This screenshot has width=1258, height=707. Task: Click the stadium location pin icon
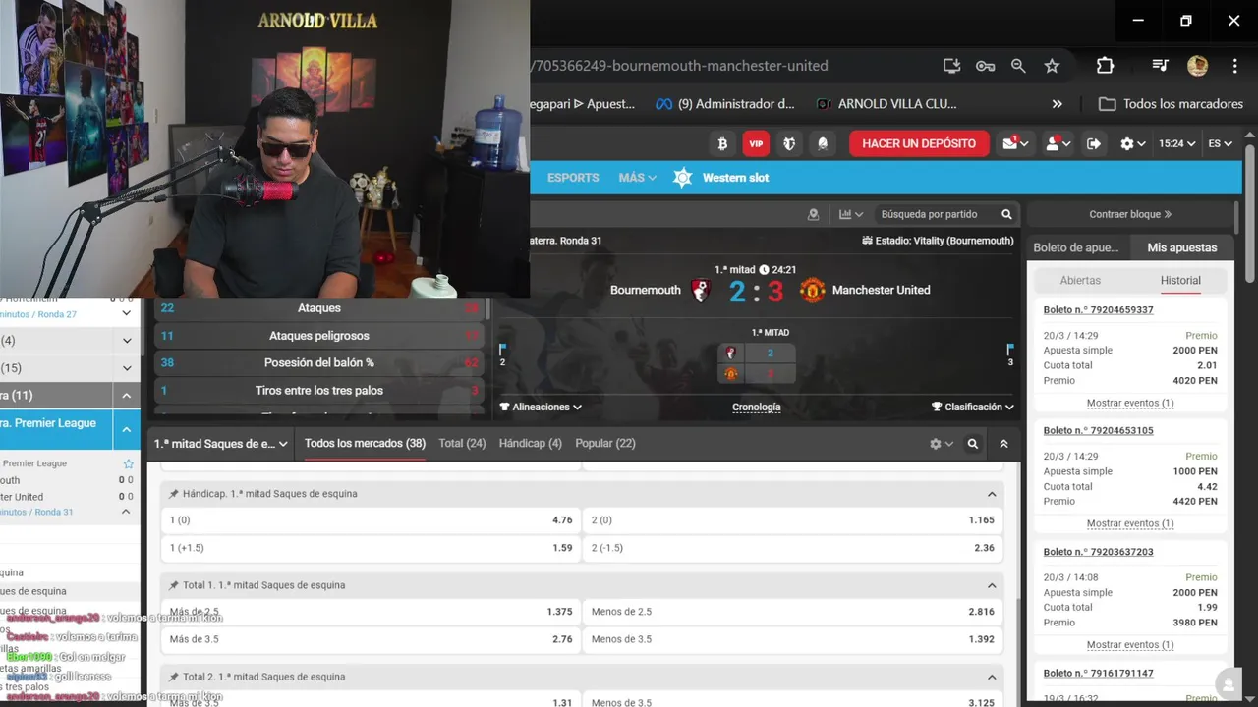click(813, 214)
